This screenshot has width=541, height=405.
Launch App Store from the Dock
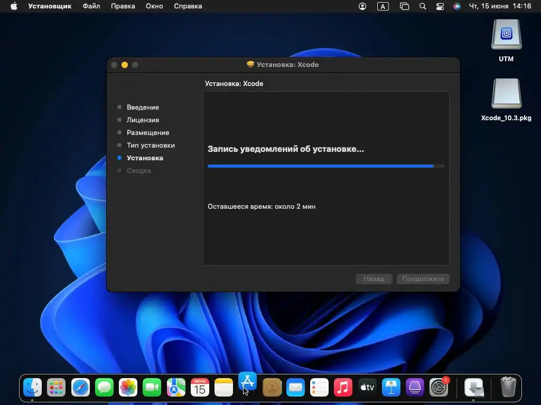pyautogui.click(x=248, y=382)
